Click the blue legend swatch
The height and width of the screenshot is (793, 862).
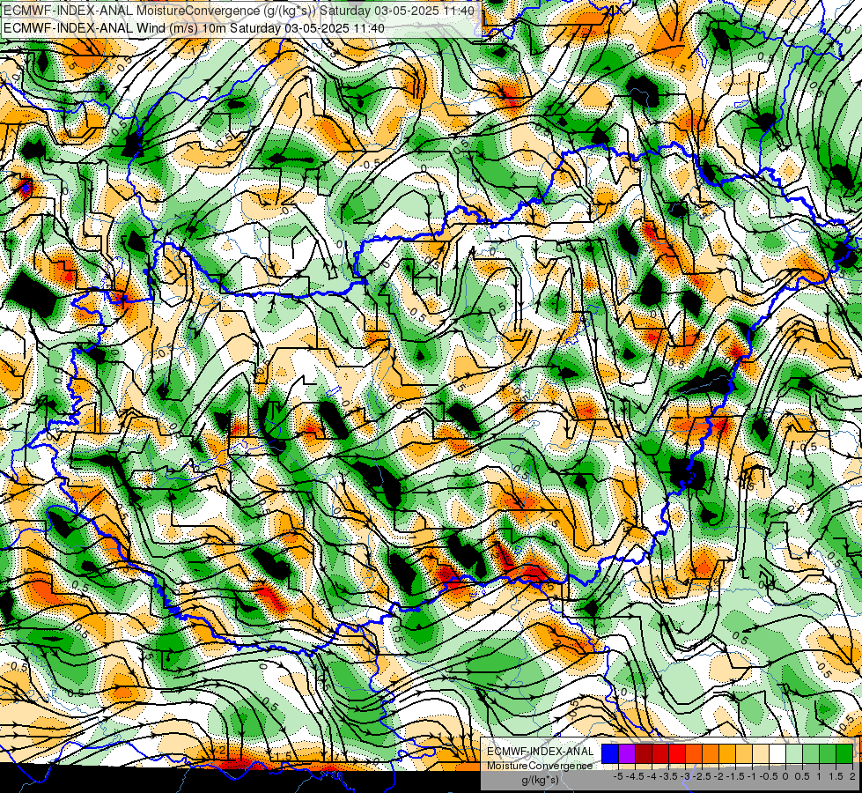[610, 753]
